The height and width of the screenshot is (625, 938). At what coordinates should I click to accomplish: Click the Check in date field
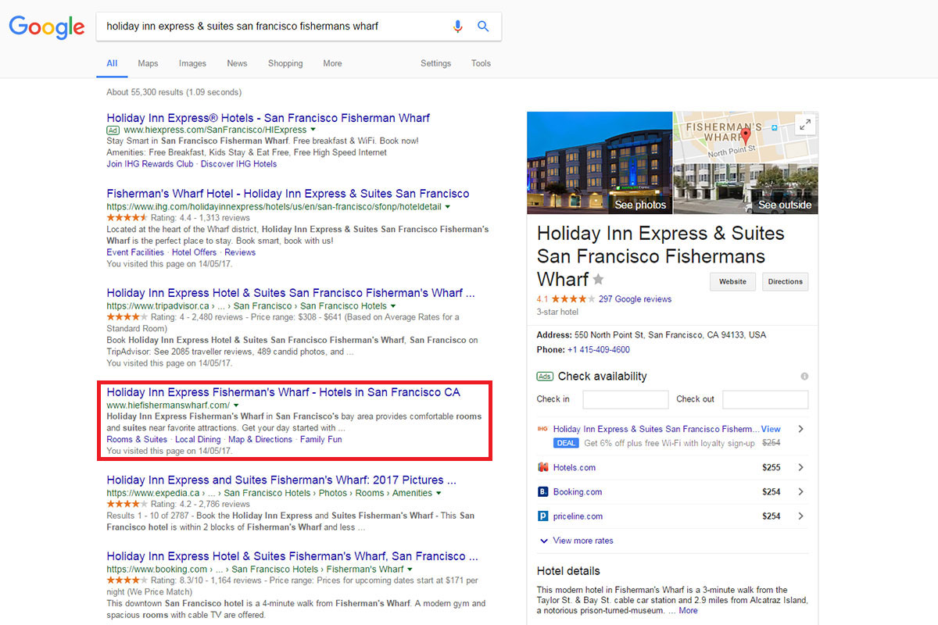click(625, 399)
